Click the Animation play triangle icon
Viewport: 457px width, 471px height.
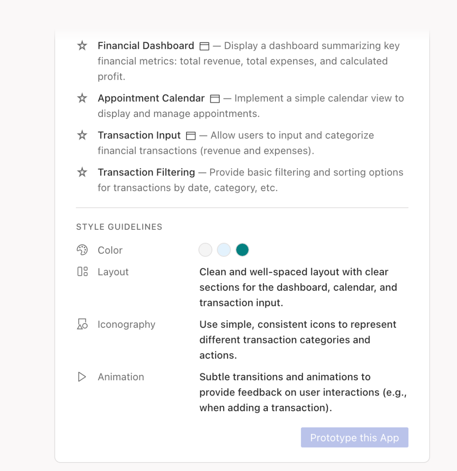[82, 377]
